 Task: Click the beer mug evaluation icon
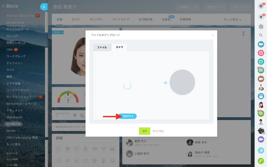pos(95,161)
